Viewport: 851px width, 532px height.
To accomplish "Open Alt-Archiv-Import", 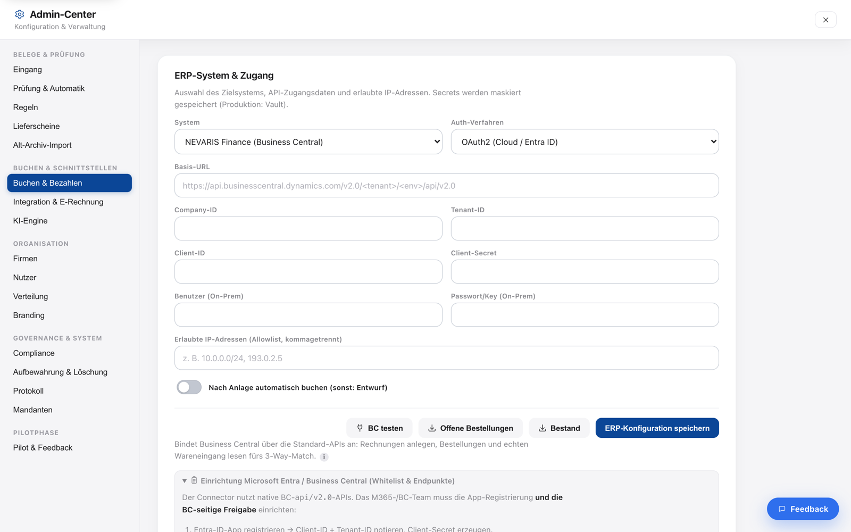I will pos(69,145).
